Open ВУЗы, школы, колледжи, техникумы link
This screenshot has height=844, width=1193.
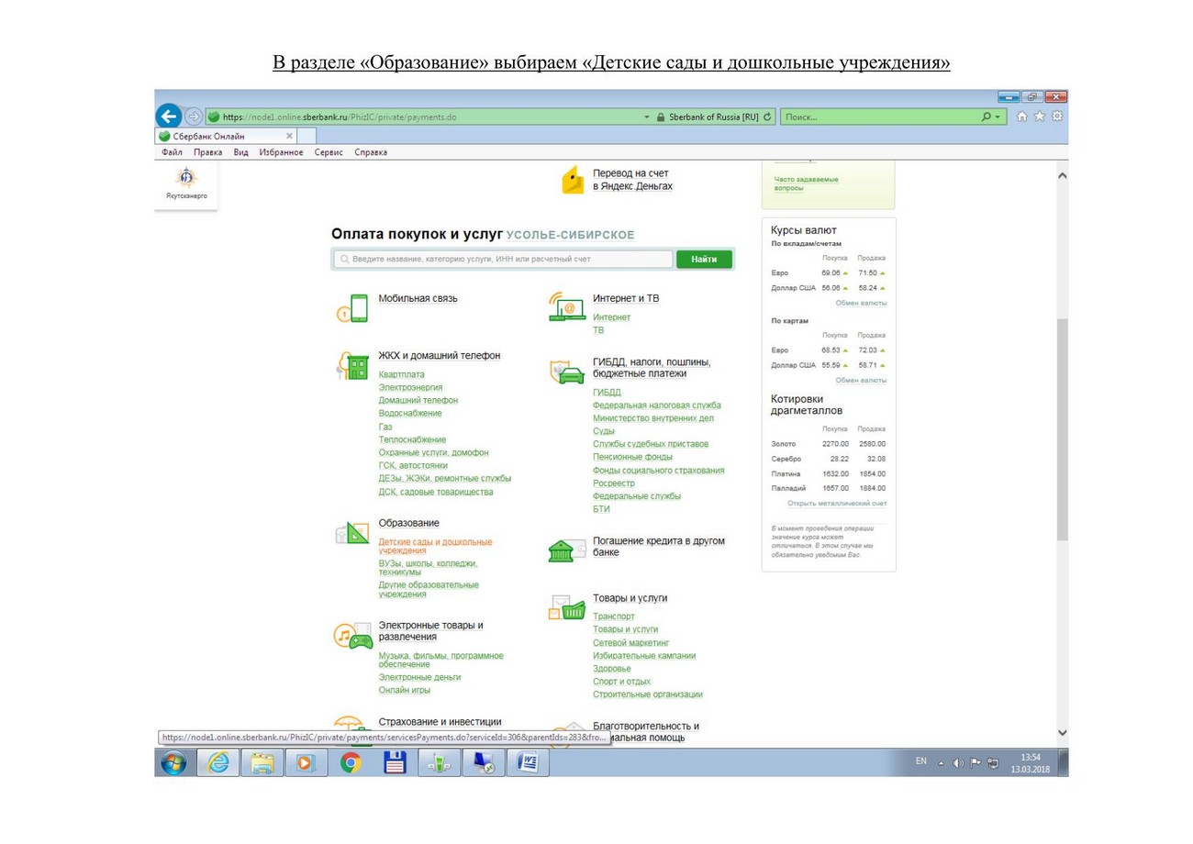428,568
